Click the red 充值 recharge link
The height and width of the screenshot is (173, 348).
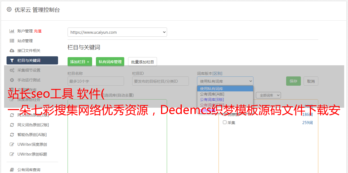point(38,31)
